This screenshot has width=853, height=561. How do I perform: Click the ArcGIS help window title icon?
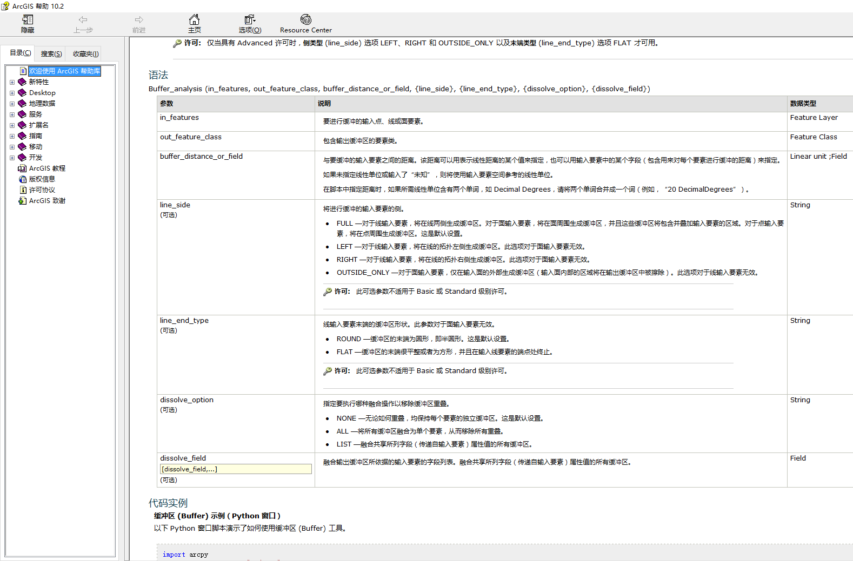(5, 6)
